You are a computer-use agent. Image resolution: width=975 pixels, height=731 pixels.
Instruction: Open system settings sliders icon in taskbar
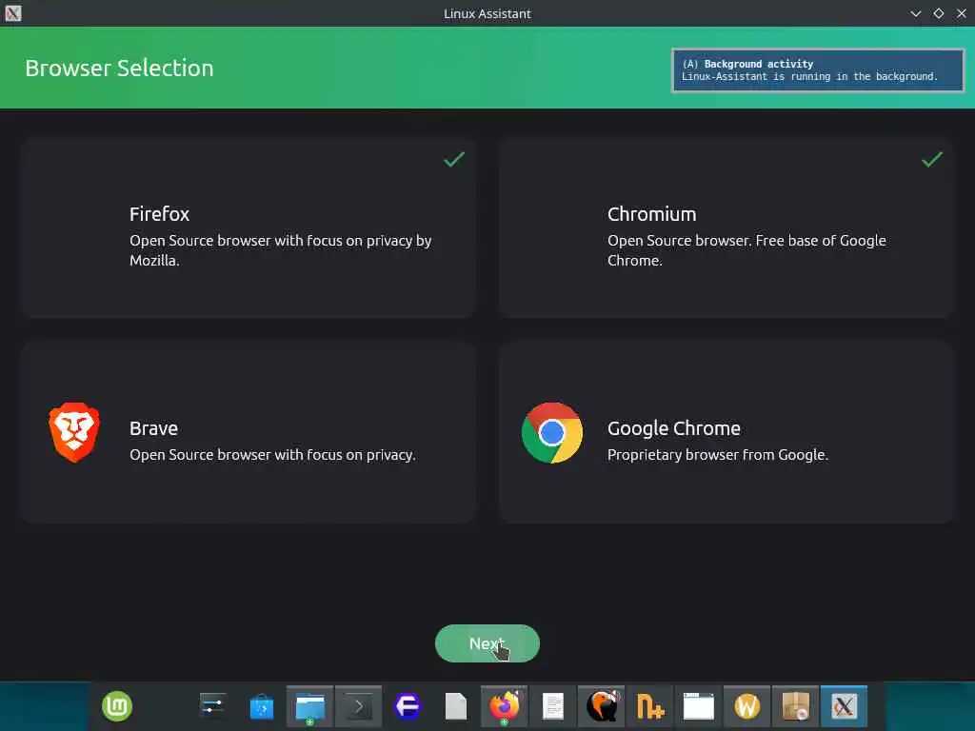[x=212, y=706]
